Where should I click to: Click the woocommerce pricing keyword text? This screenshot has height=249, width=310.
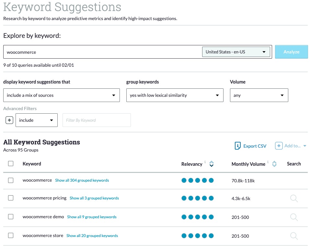tap(44, 198)
